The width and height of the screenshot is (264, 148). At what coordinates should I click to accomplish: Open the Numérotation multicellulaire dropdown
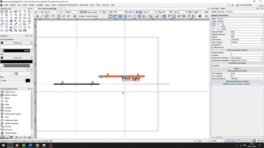click(x=247, y=60)
